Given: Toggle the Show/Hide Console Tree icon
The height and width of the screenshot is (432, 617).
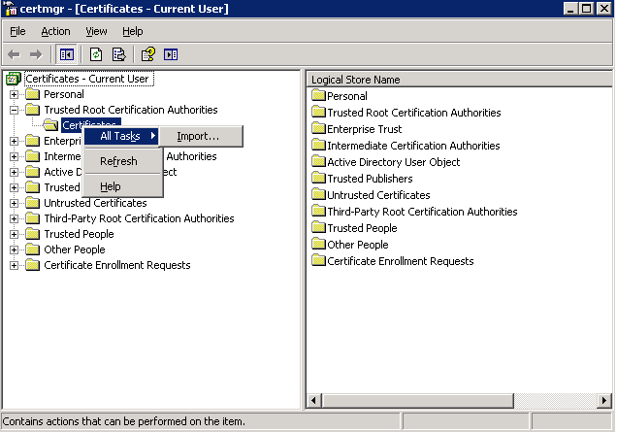Looking at the screenshot, I should (x=67, y=54).
